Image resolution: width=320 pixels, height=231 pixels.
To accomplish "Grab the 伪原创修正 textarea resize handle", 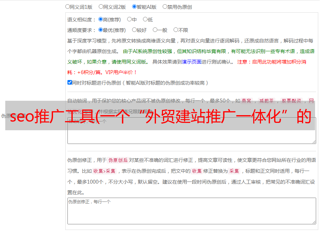I will [314, 222].
